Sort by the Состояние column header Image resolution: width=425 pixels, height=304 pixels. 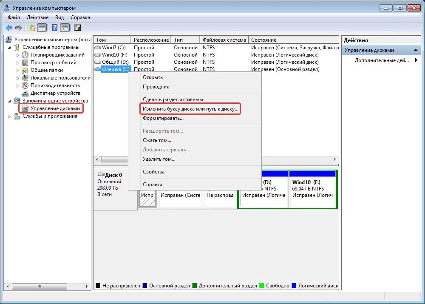click(294, 40)
